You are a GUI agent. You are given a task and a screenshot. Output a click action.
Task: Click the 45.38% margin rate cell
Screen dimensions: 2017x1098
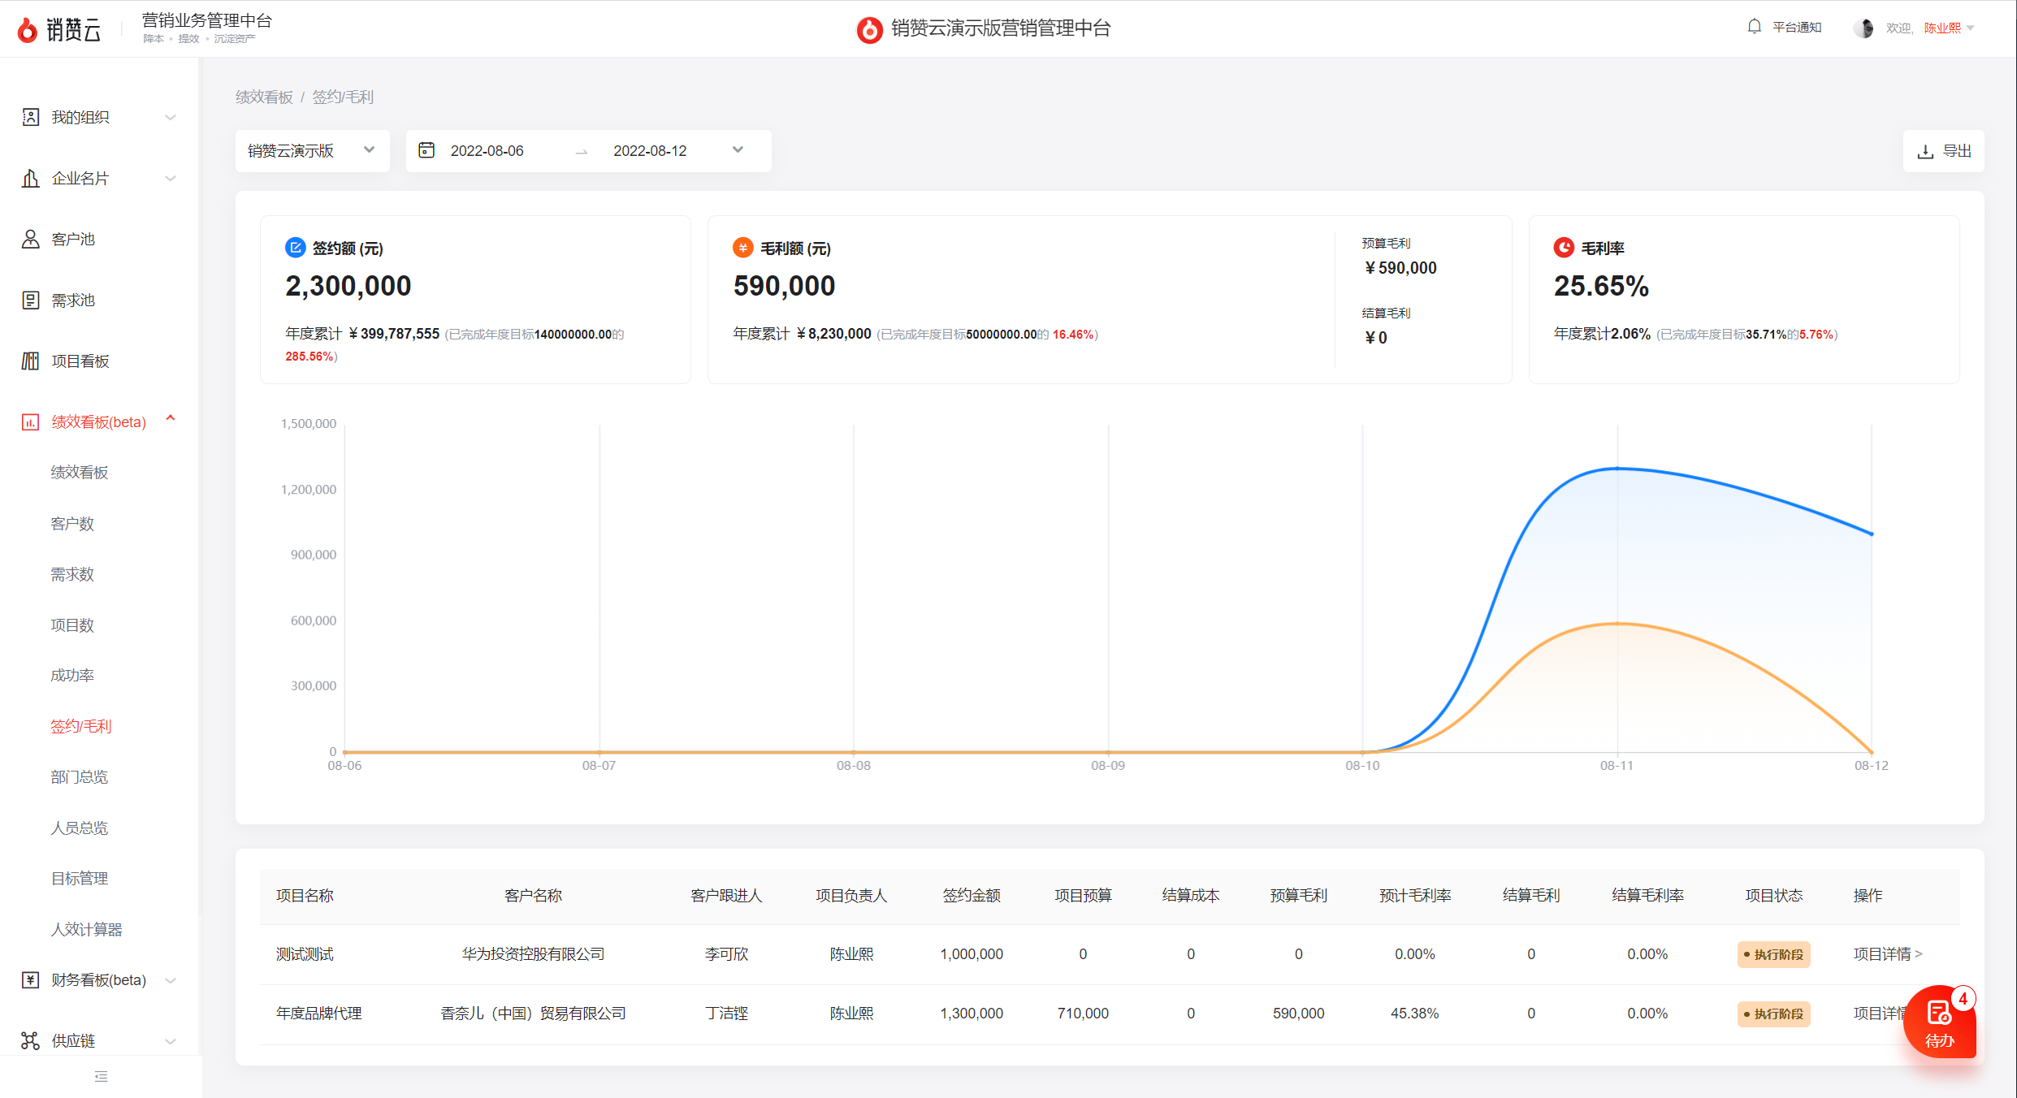(1414, 1013)
